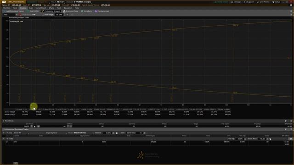Click the pointer icon beside Stock Price
This screenshot has width=294, height=165.
270,139
